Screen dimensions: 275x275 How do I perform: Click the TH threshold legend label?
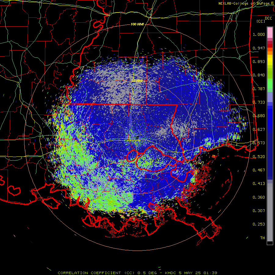[x=262, y=238]
